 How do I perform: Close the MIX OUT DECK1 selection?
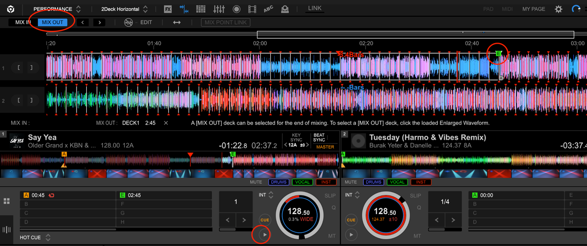(x=166, y=123)
